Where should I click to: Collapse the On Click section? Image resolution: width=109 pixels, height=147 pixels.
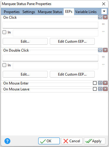click(x=100, y=17)
